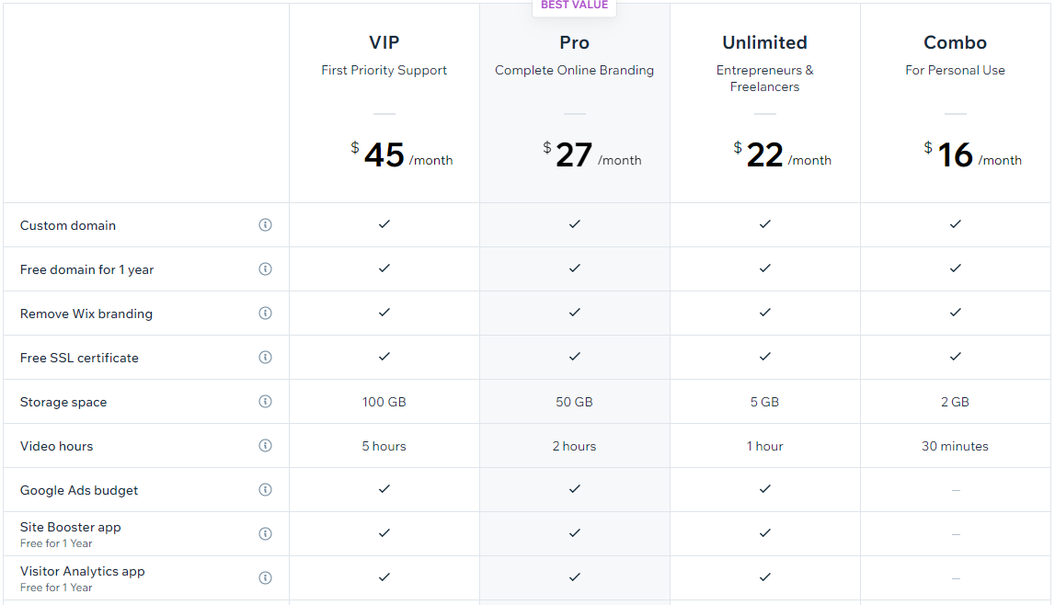Select the VIP plan heading
The width and height of the screenshot is (1055, 605).
pyautogui.click(x=384, y=42)
